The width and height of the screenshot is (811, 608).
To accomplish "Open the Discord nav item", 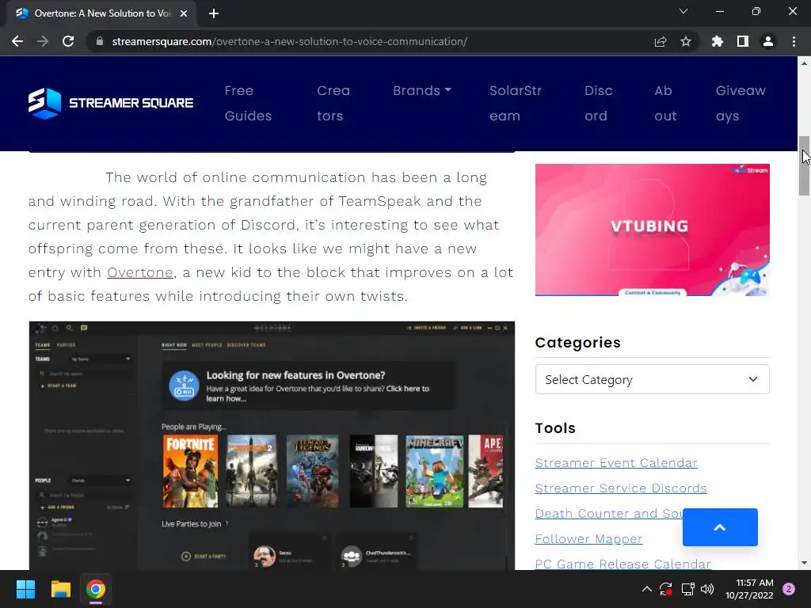I will point(599,103).
